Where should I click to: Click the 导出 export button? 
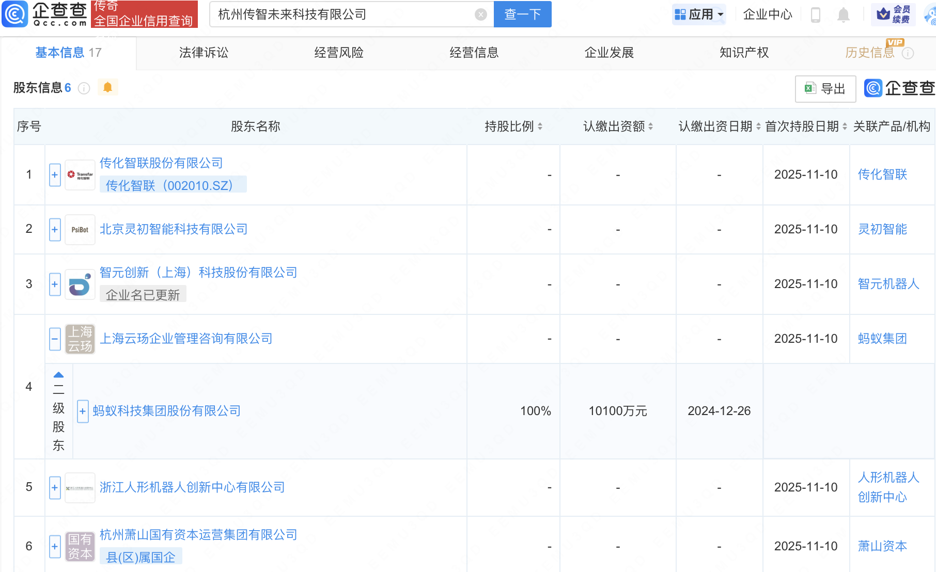[x=825, y=89]
